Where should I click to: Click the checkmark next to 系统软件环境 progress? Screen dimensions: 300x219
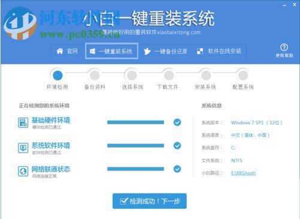(x=177, y=146)
